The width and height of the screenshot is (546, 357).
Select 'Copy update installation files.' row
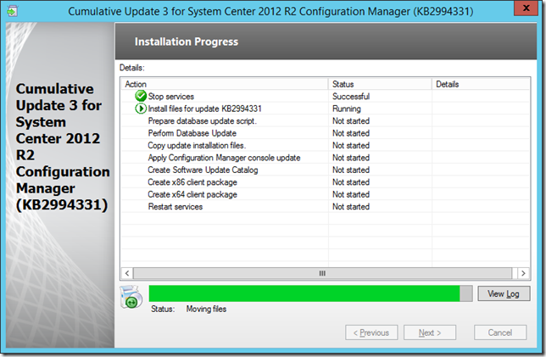[326, 145]
